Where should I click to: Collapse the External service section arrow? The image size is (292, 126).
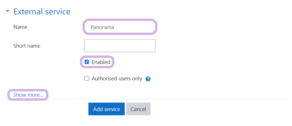click(x=8, y=12)
